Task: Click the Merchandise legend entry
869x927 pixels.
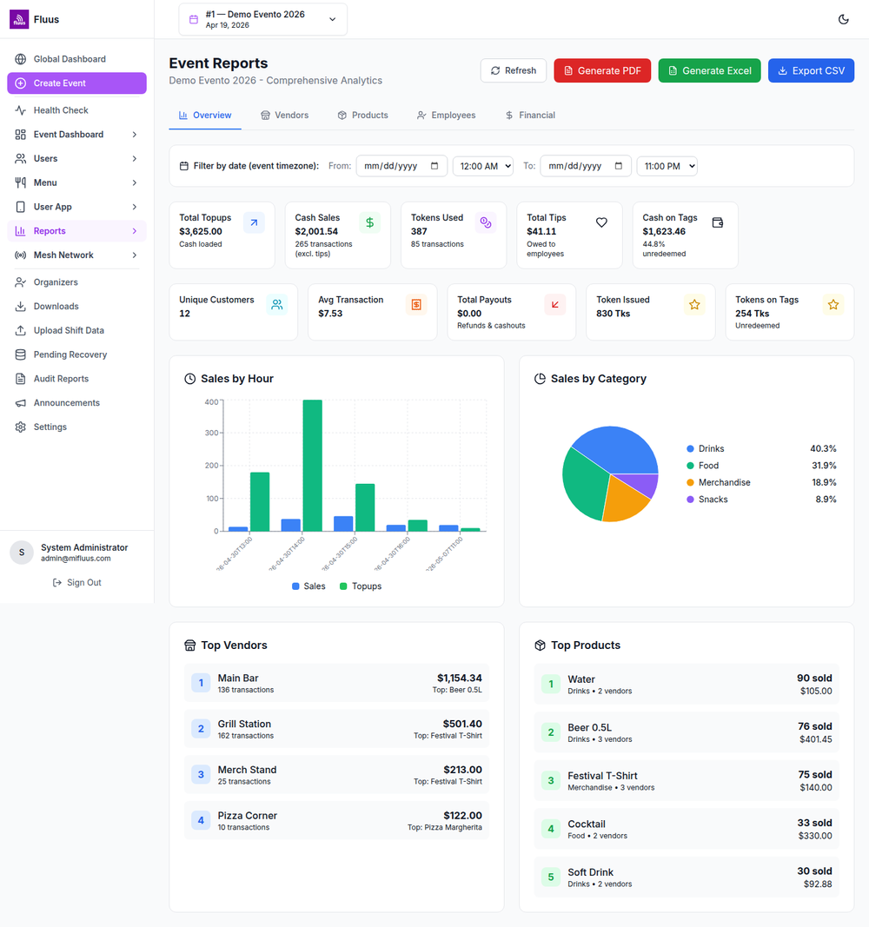Action: [761, 483]
